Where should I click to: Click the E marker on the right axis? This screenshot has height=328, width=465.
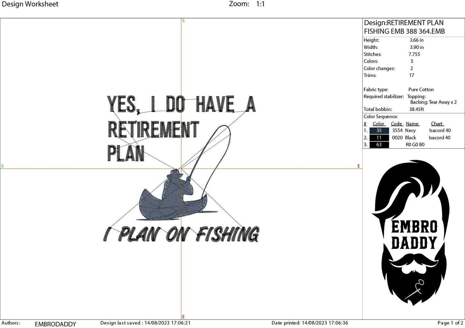click(358, 166)
